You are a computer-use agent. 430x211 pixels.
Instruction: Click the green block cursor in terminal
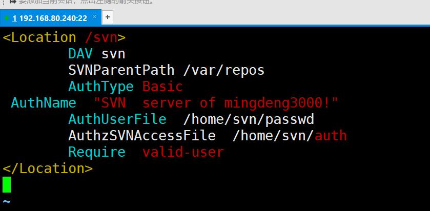[7, 185]
